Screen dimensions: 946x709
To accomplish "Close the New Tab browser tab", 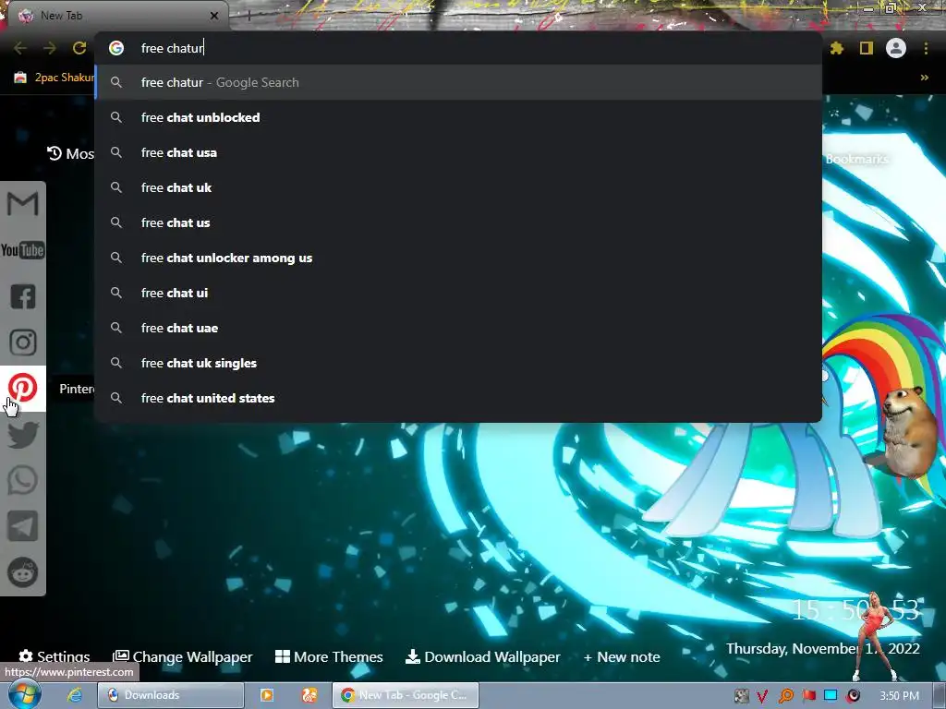I will (214, 16).
